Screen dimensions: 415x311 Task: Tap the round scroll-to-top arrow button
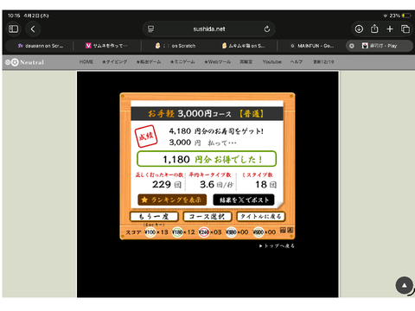405,285
